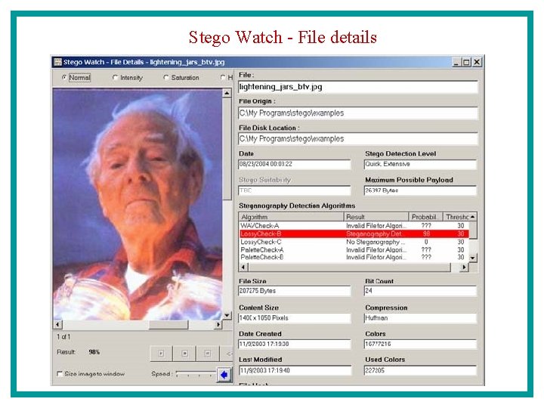Click the '1 of 1' image counter
This screenshot has width=544, height=408.
pos(63,337)
